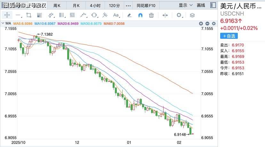Open the layers stack icon

coord(192,15)
